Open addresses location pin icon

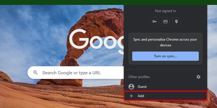(176, 22)
